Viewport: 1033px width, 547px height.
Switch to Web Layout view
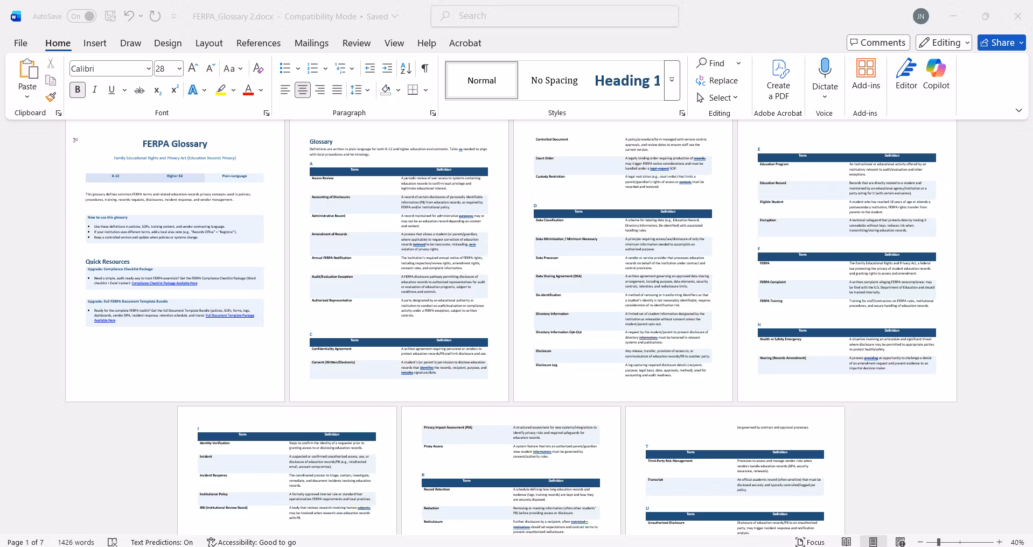(x=900, y=542)
